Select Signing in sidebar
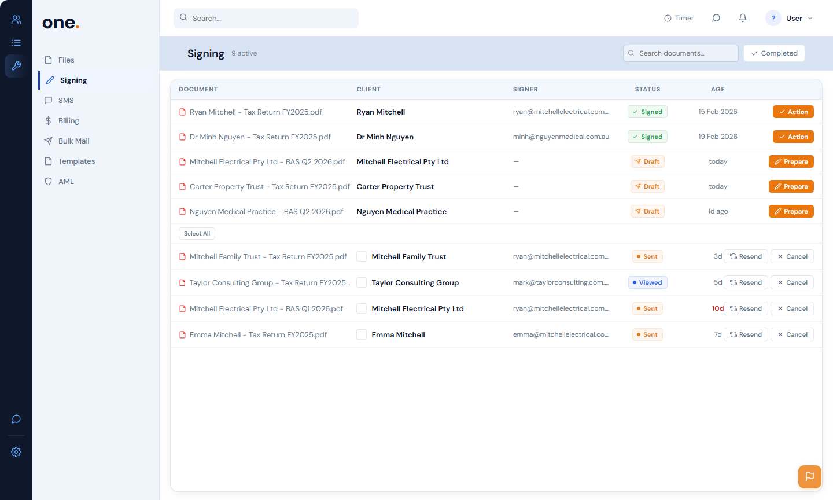Screen dimensions: 833x500 [96, 80]
